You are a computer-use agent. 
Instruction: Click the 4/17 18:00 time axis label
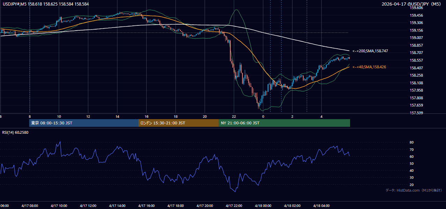click(x=176, y=206)
